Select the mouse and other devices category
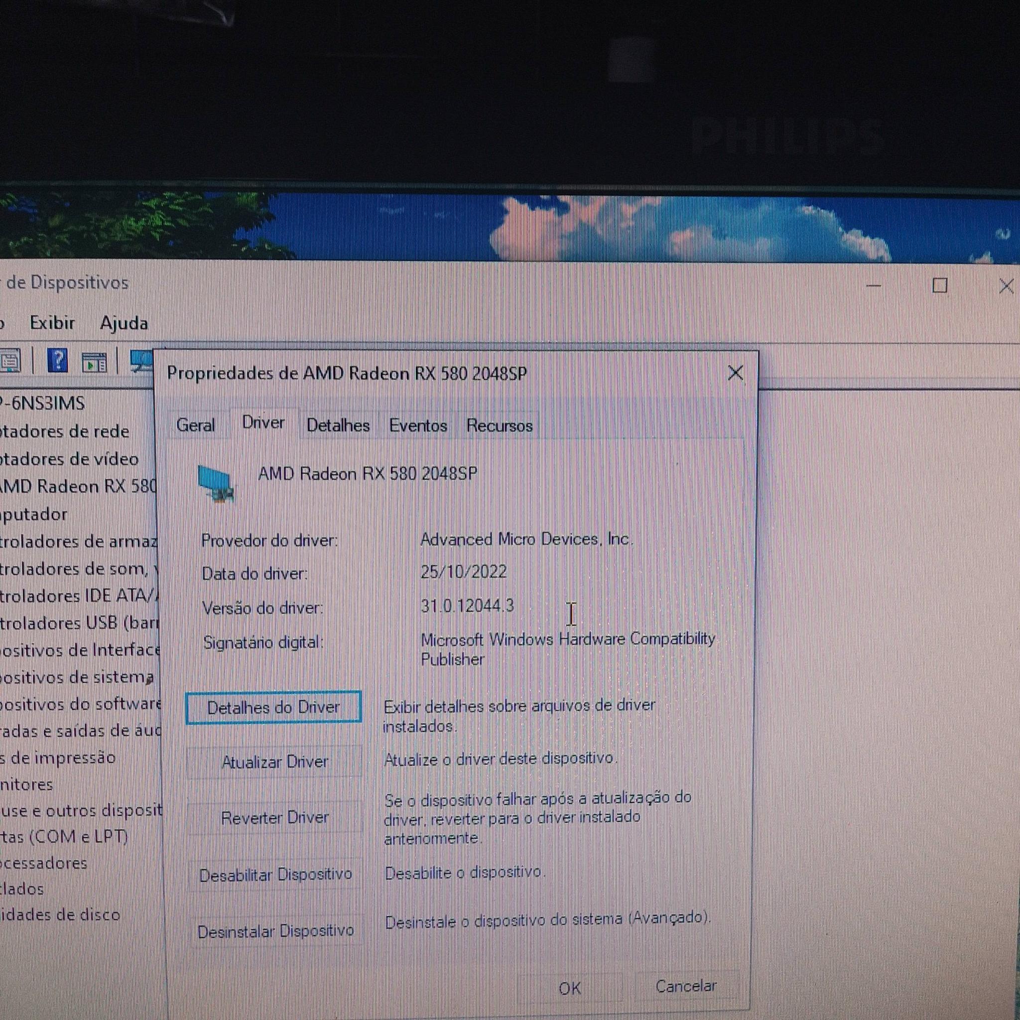Viewport: 1020px width, 1020px height. (81, 810)
